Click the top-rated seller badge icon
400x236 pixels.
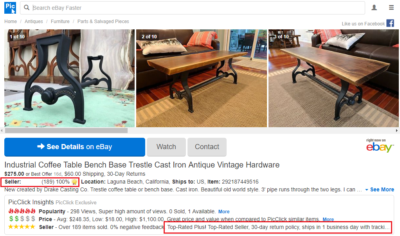[x=74, y=182]
